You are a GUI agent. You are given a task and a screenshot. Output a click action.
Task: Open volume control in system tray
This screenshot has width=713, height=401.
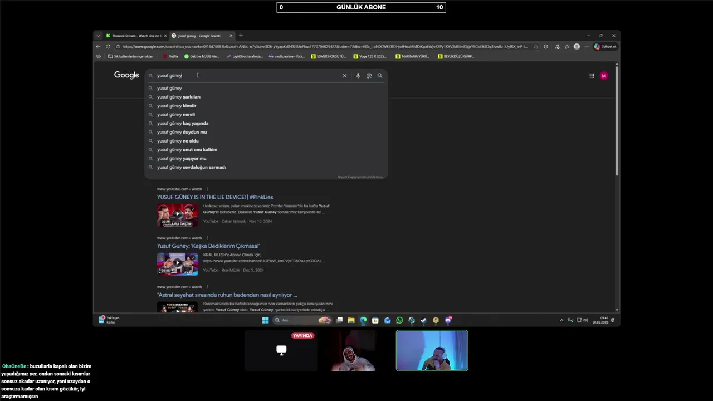click(x=585, y=320)
